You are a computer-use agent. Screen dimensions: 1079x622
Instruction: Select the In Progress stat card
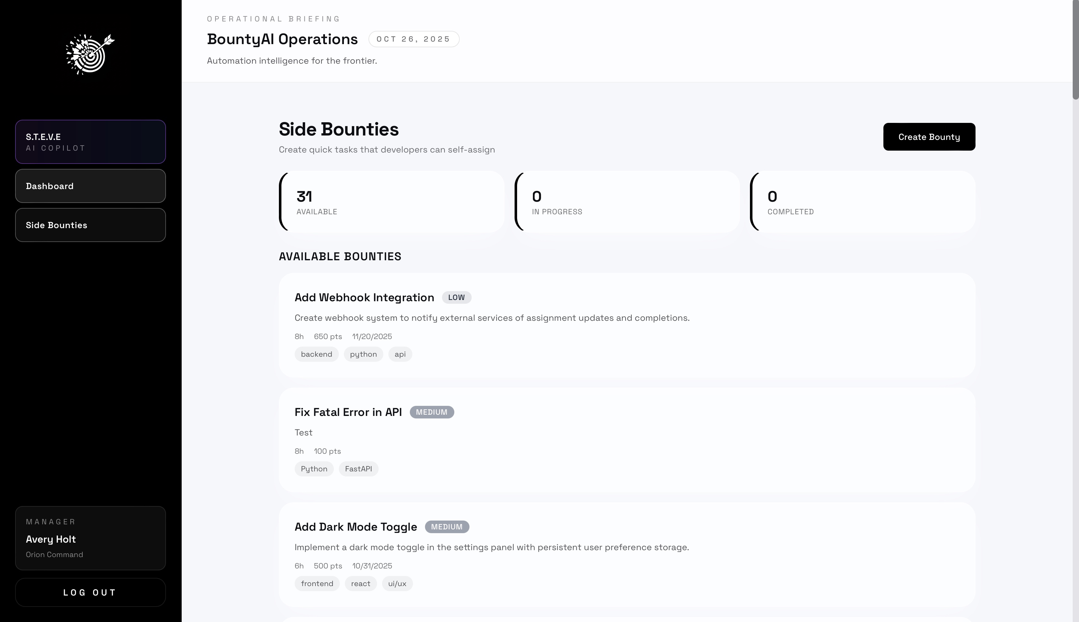[x=627, y=202]
